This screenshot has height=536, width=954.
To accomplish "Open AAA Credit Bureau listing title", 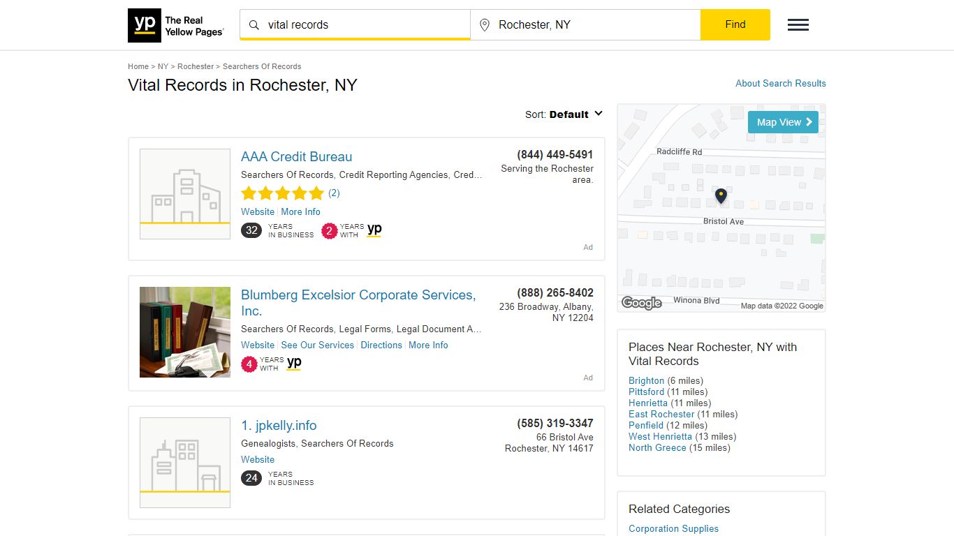I will click(x=297, y=157).
